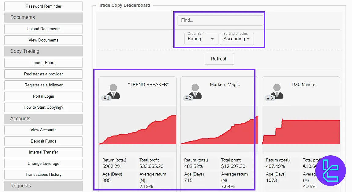This screenshot has height=192, width=352.
Task: Select Change Leverage
Action: click(44, 163)
